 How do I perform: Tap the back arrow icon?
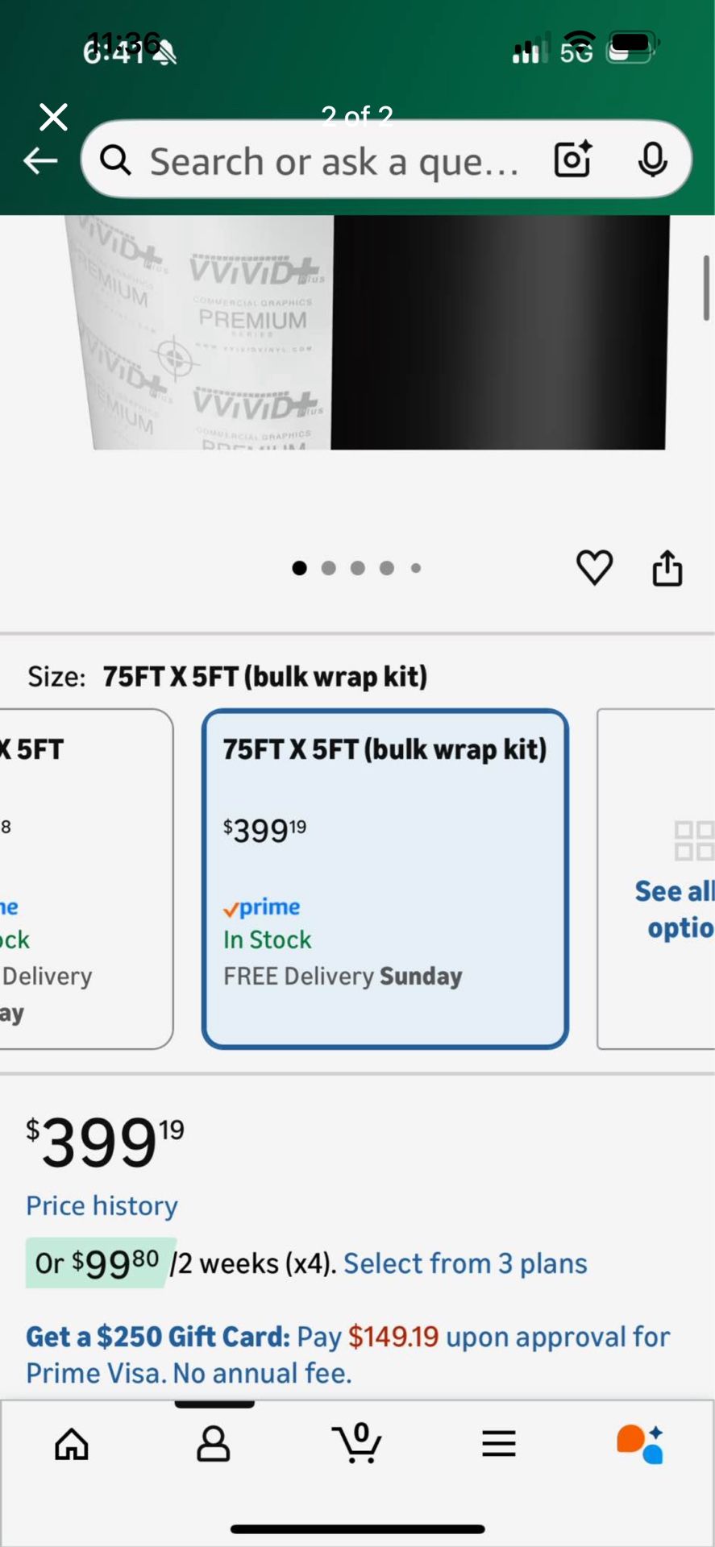tap(40, 161)
